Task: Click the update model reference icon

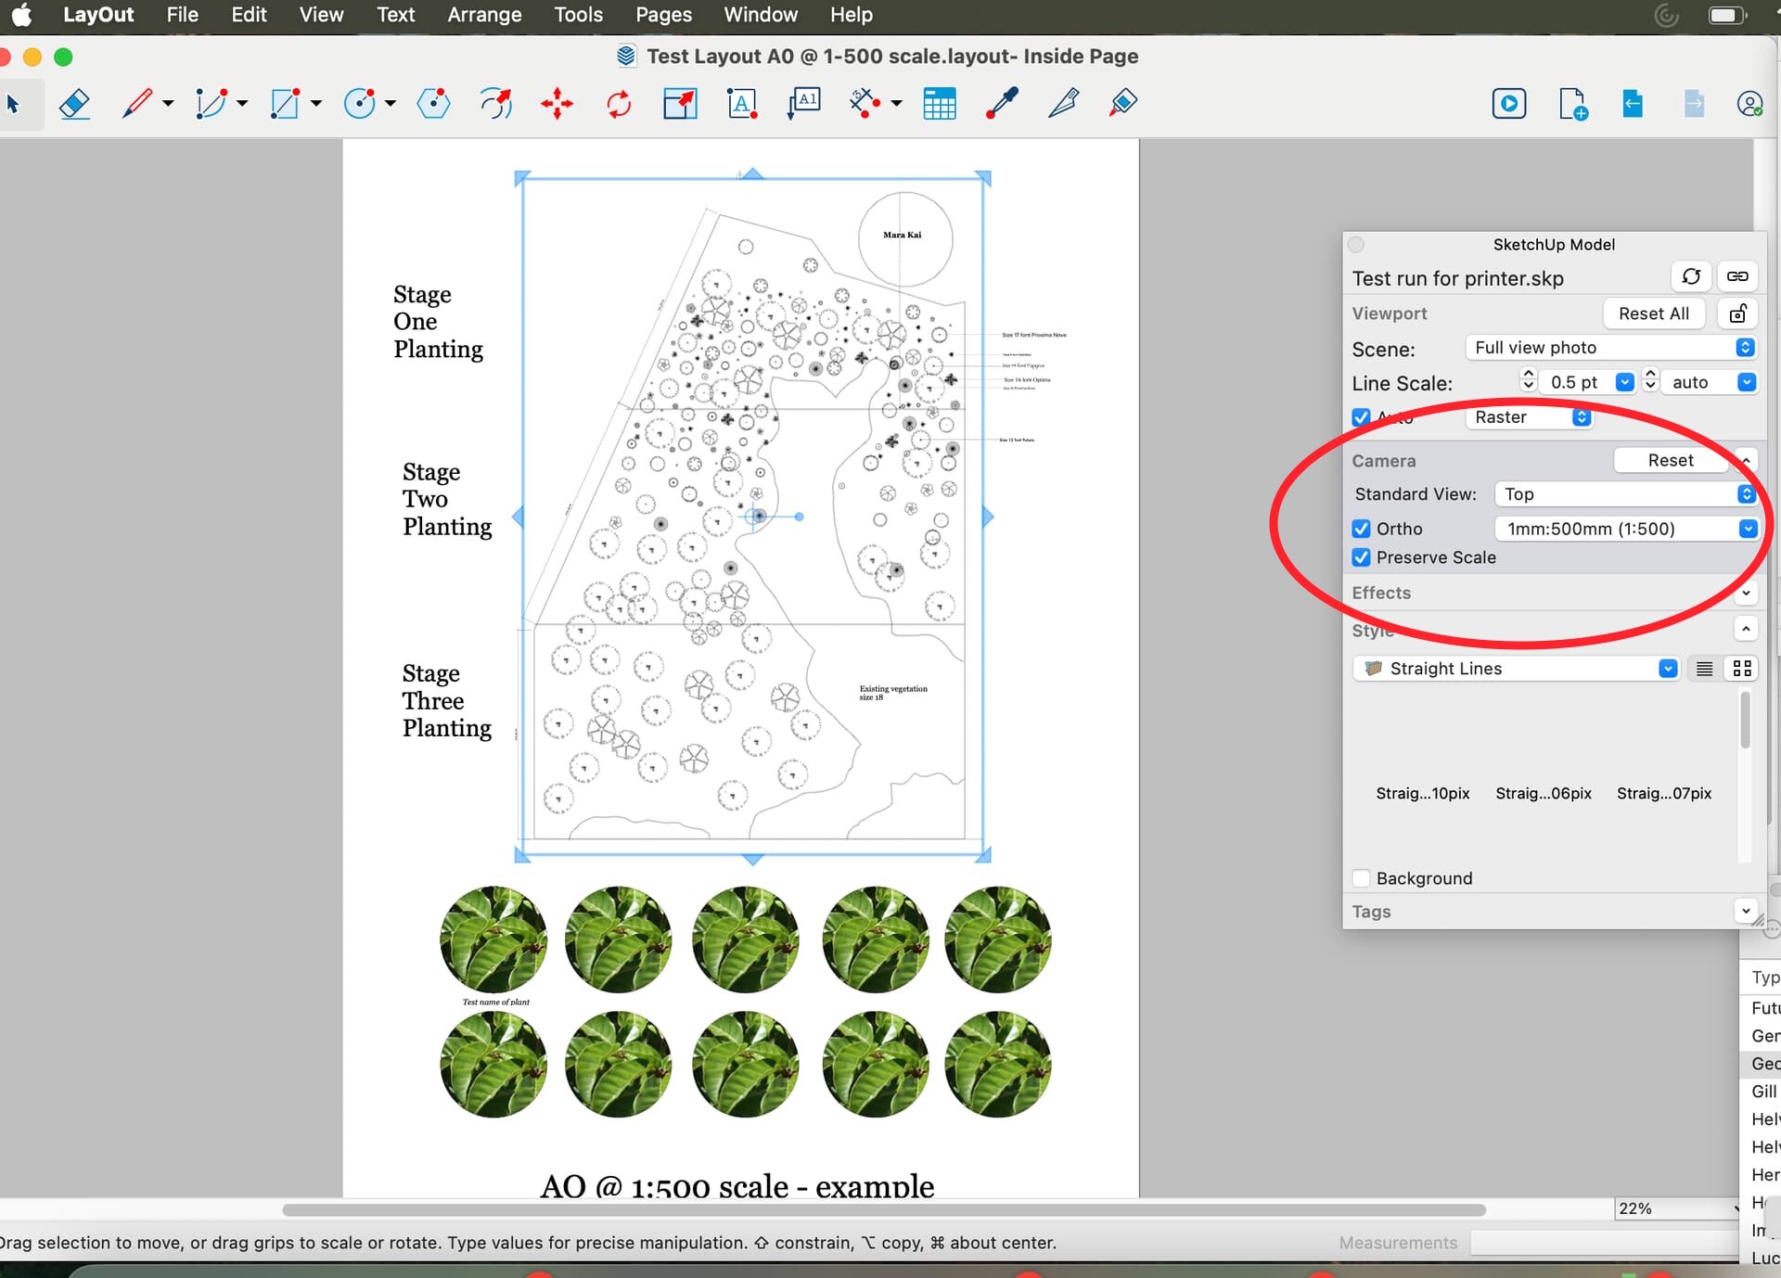Action: tap(1690, 276)
